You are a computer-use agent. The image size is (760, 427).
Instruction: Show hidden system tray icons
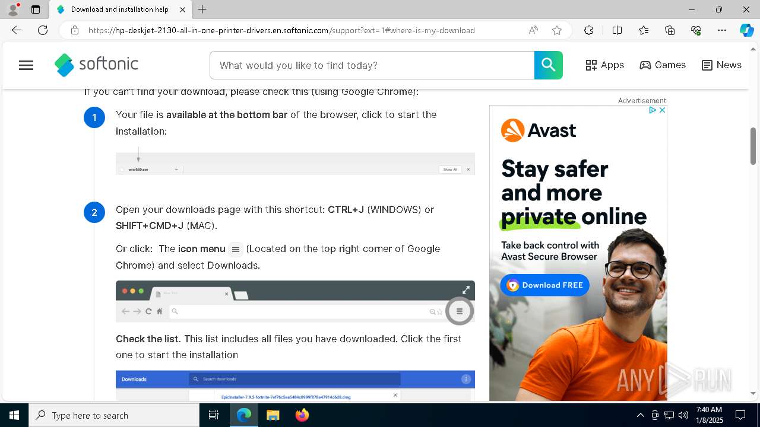640,415
